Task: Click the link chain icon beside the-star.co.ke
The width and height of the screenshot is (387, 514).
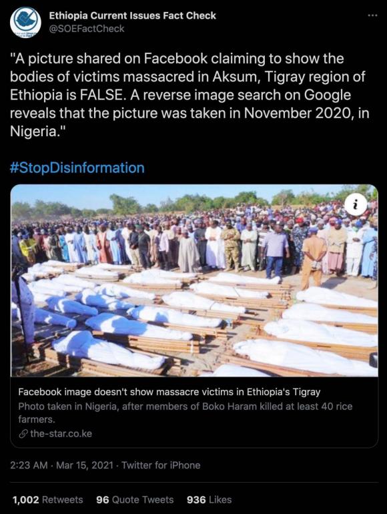Action: tap(23, 434)
